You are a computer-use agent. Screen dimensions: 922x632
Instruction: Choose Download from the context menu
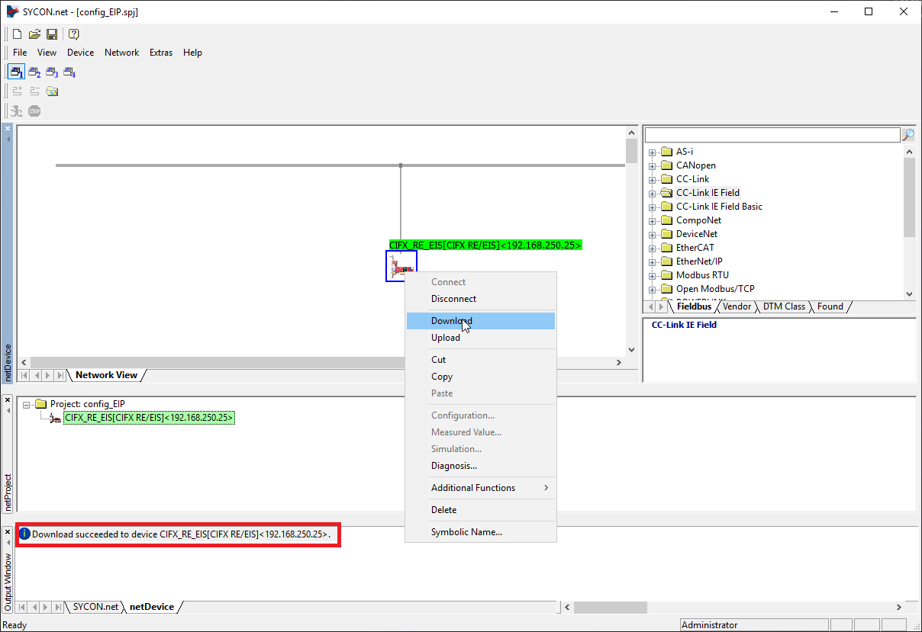point(451,321)
